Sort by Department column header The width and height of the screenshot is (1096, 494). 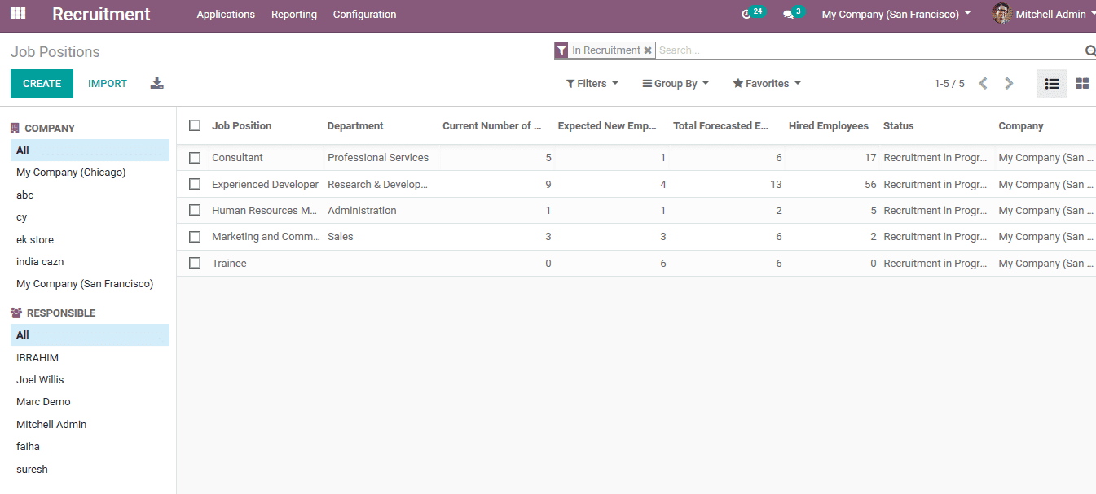point(355,126)
